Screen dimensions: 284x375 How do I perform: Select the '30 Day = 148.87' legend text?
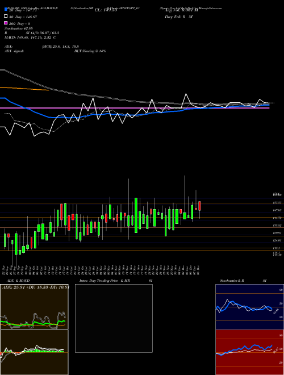(23, 17)
